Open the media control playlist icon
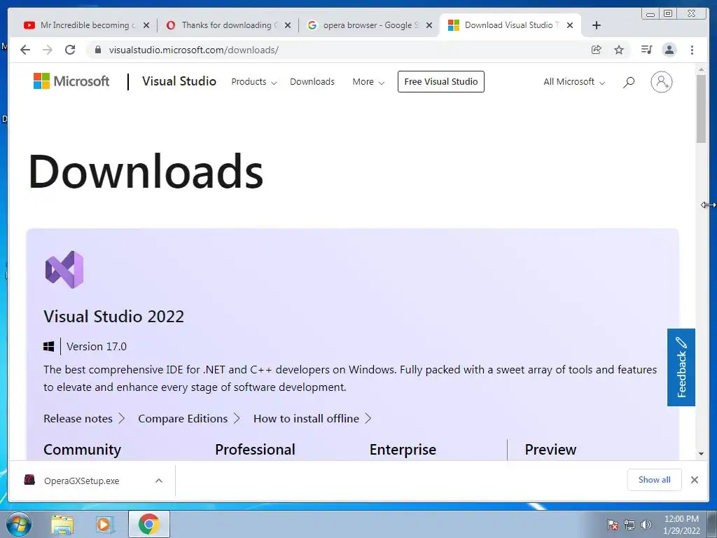The height and width of the screenshot is (538, 717). point(646,50)
